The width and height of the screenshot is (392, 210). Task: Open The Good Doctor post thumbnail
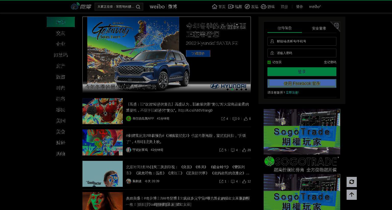[x=103, y=174]
